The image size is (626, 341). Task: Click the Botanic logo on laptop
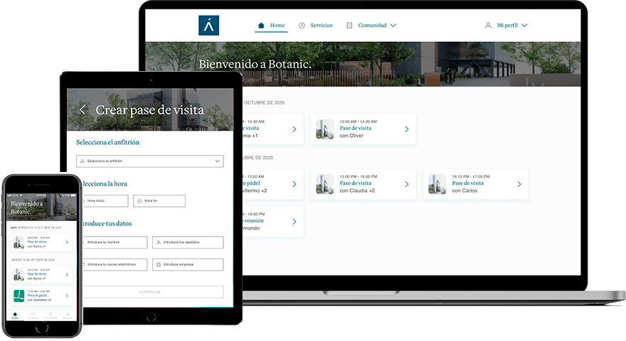[x=208, y=26]
